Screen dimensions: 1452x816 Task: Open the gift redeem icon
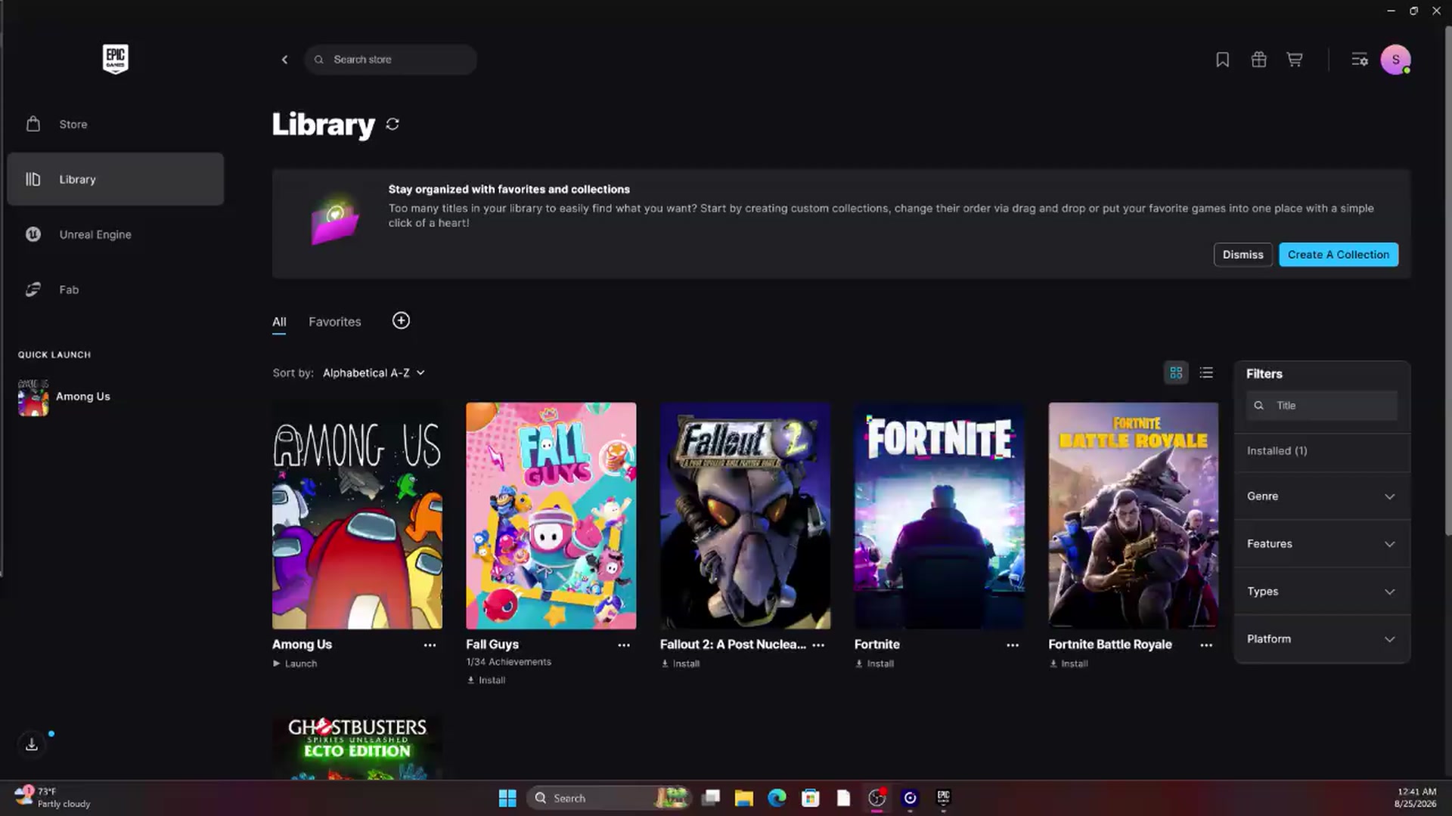(x=1258, y=60)
